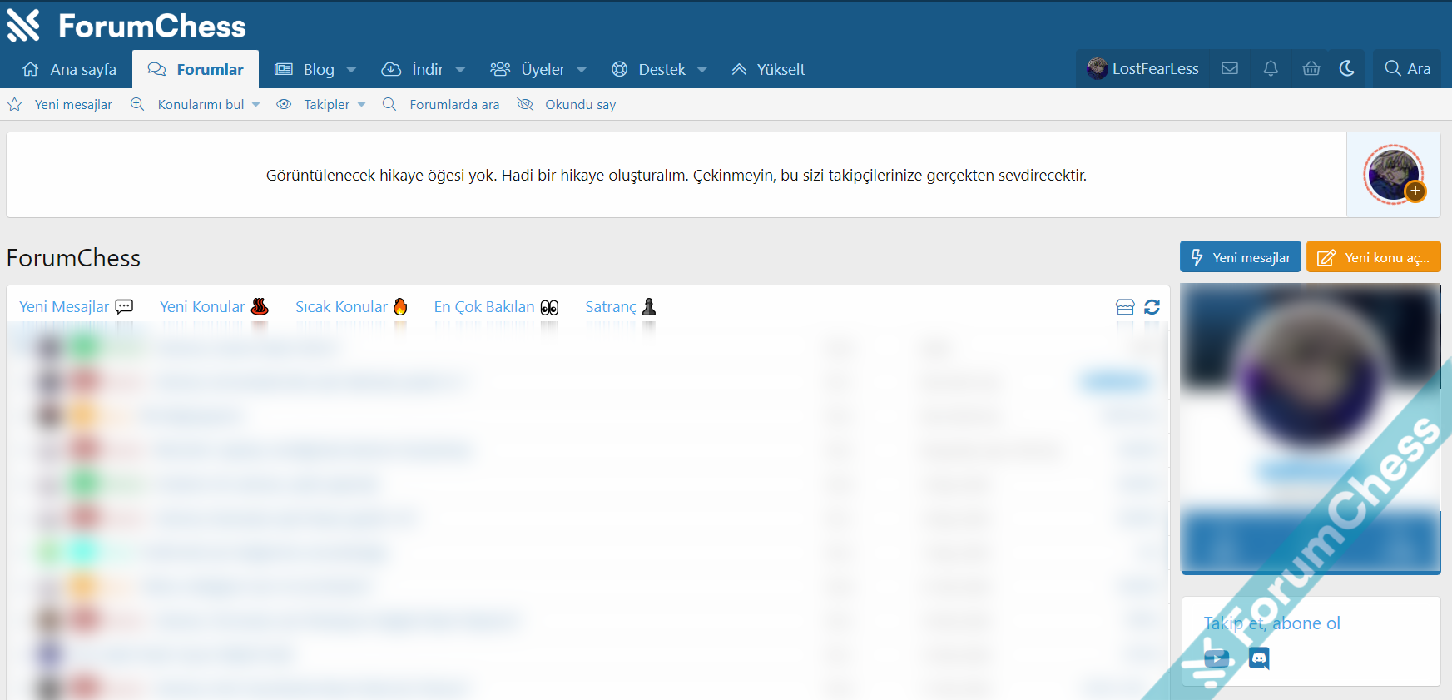Click Okundu say link
The image size is (1452, 700).
coord(579,105)
